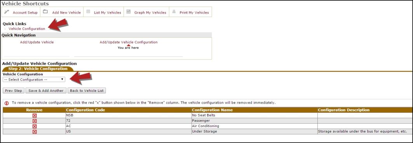The image size is (413, 143).
Task: Click the Prev Step button
Action: click(14, 90)
